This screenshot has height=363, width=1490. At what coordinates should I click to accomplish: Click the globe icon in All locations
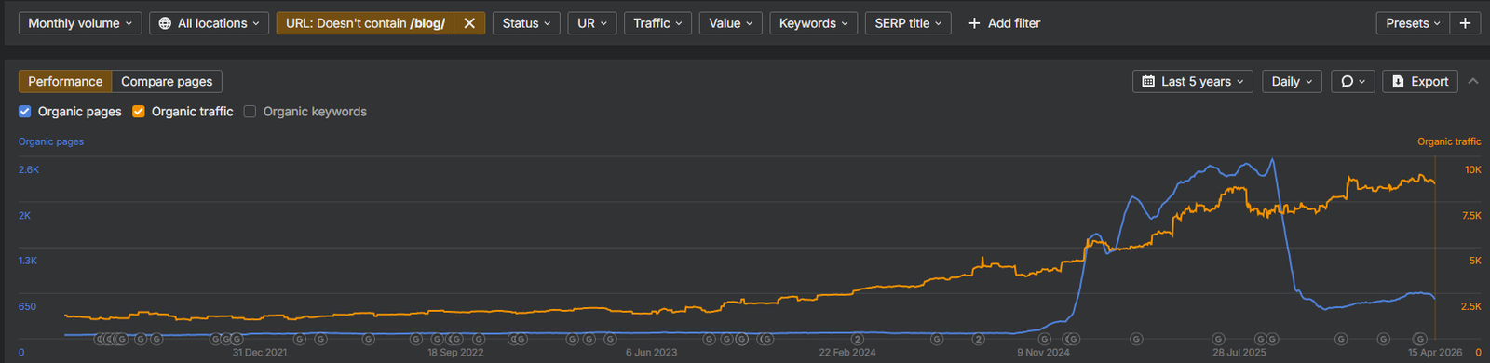(165, 23)
